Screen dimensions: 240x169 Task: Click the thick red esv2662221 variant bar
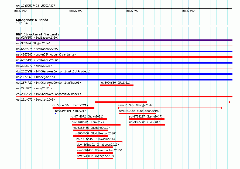(126, 97)
